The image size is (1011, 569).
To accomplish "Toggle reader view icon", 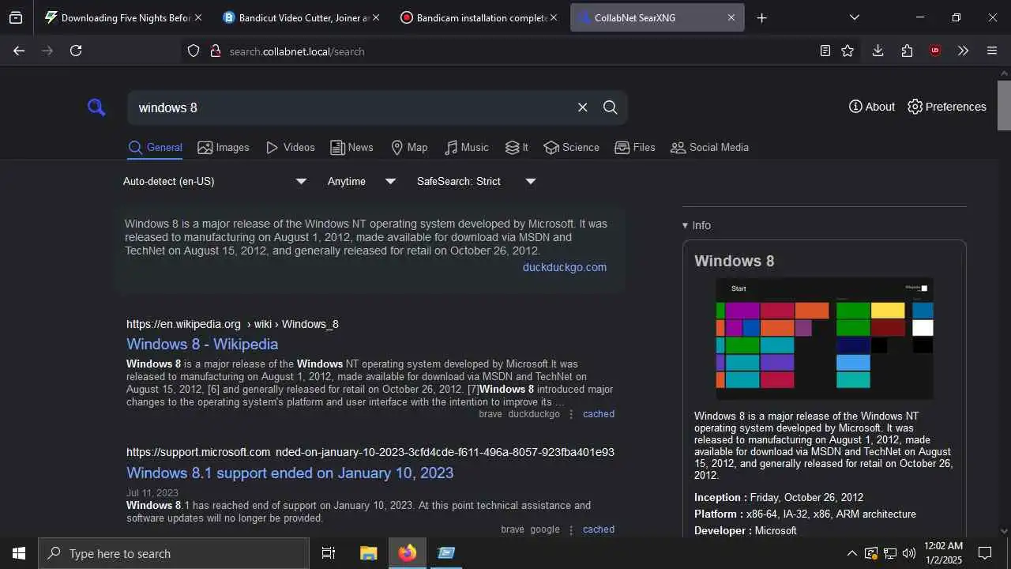I will coord(825,51).
